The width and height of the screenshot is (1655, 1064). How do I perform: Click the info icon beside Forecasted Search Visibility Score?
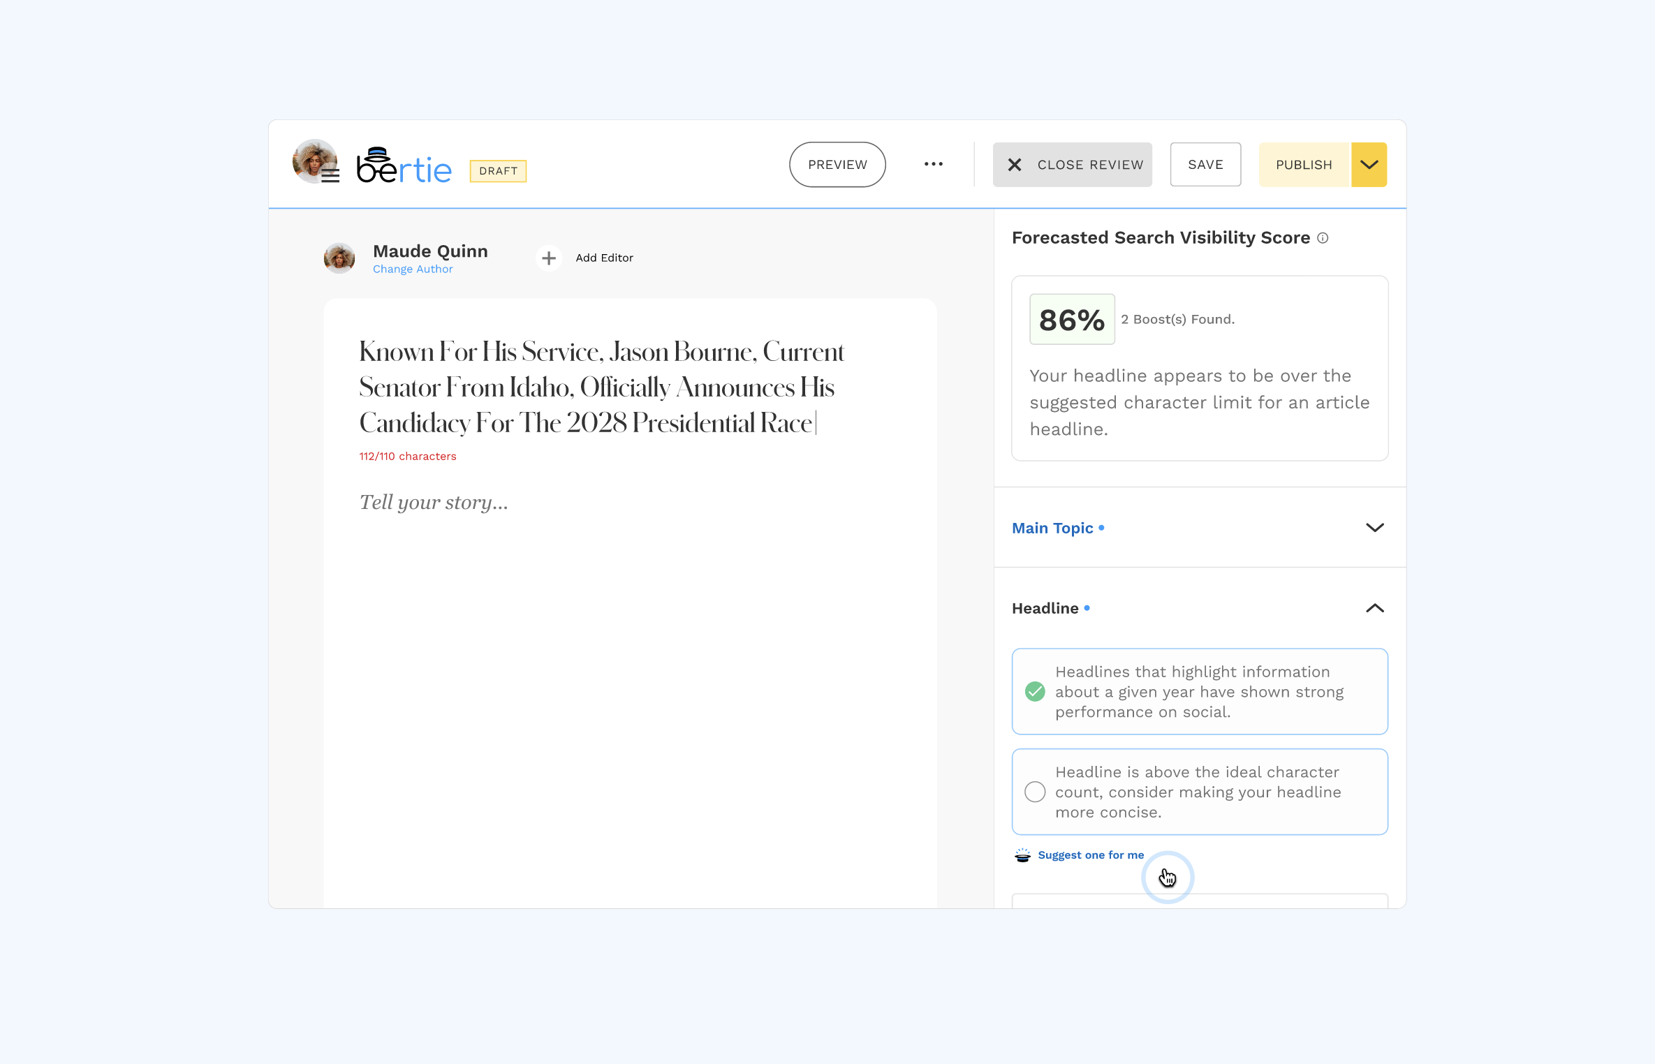[x=1323, y=238]
